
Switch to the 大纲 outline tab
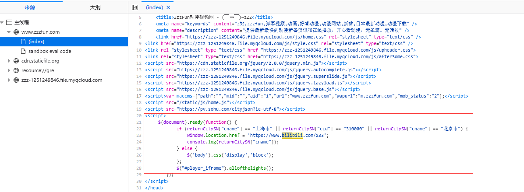95,7
